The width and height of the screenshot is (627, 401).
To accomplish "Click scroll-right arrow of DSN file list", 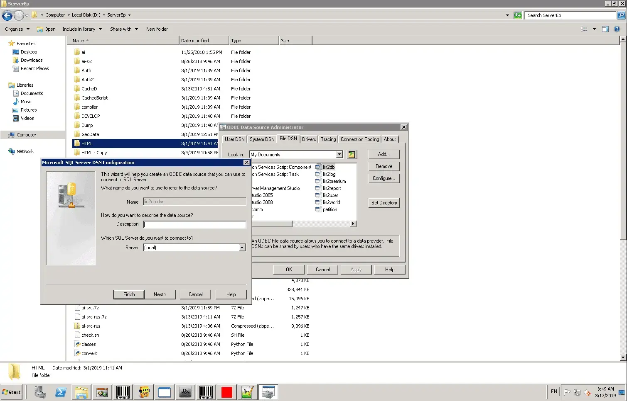I will click(x=353, y=224).
